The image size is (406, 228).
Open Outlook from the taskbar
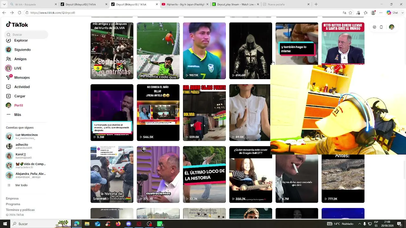[x=97, y=224]
